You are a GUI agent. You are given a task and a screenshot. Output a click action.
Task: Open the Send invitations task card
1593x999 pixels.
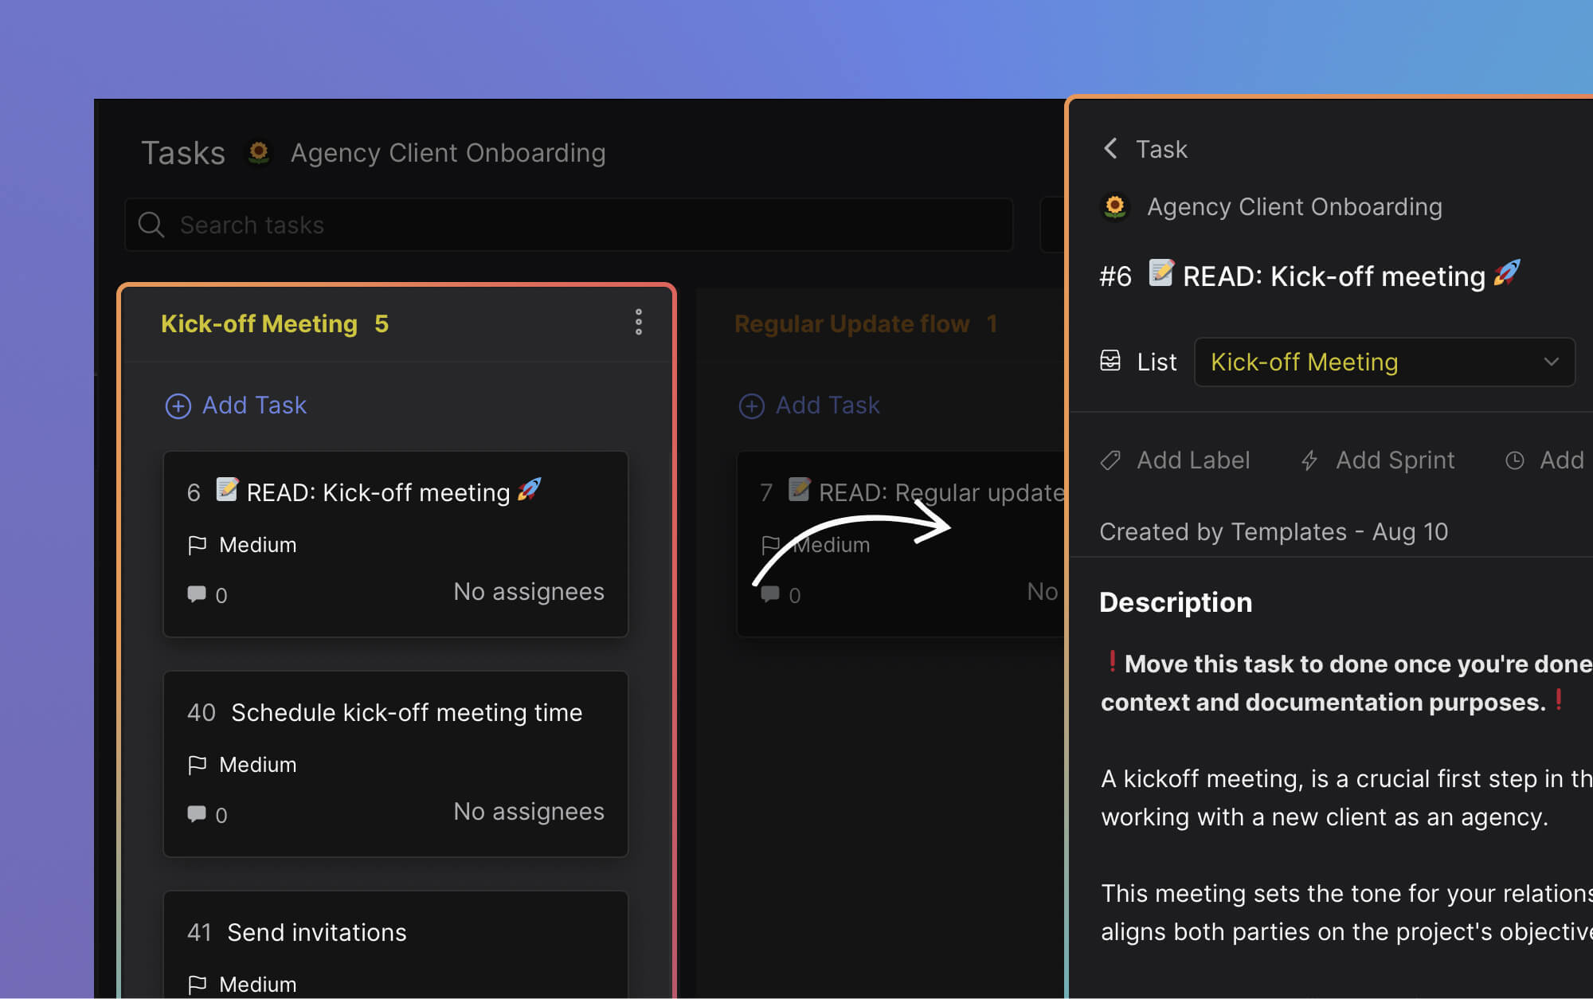316,932
